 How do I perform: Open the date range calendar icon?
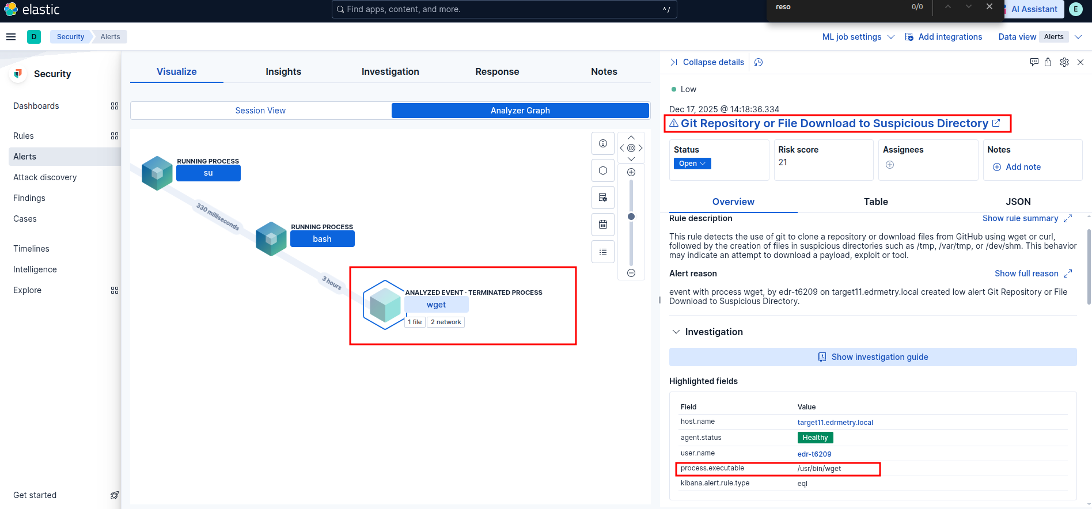tap(603, 225)
